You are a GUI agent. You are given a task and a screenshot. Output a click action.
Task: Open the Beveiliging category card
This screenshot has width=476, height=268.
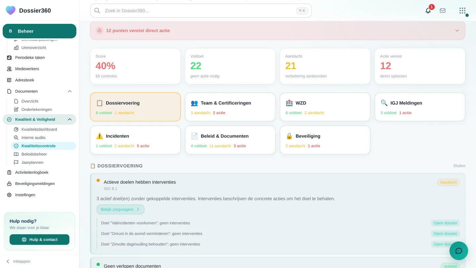[x=325, y=140]
